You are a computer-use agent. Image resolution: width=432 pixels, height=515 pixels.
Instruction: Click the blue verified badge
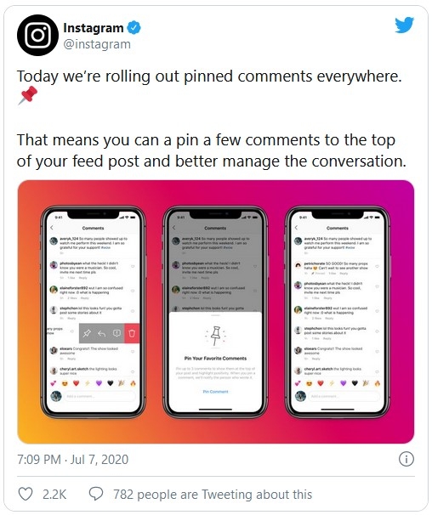(x=134, y=28)
